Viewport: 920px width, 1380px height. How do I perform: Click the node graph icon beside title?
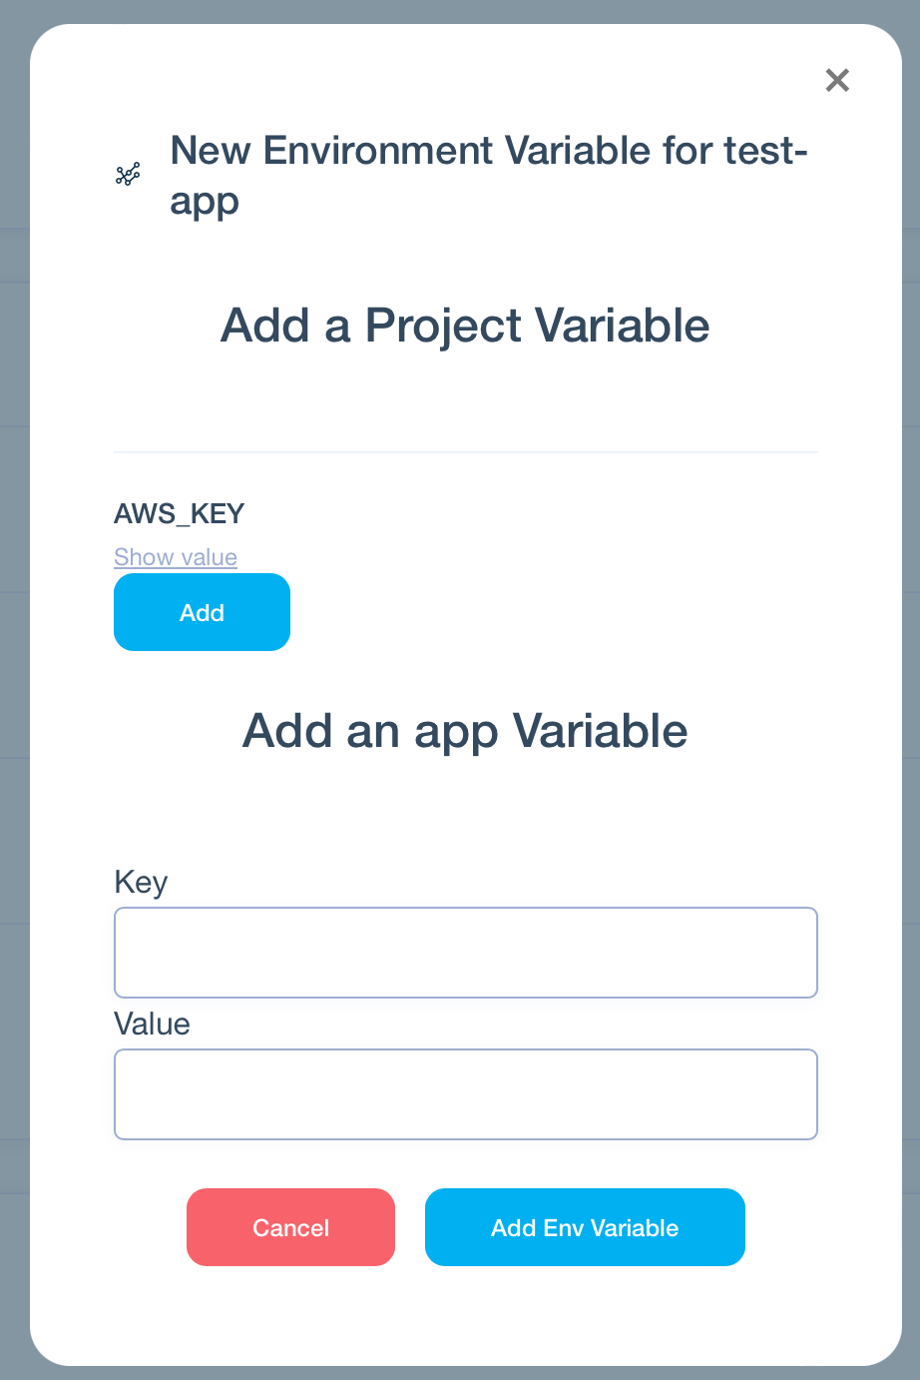pos(128,175)
